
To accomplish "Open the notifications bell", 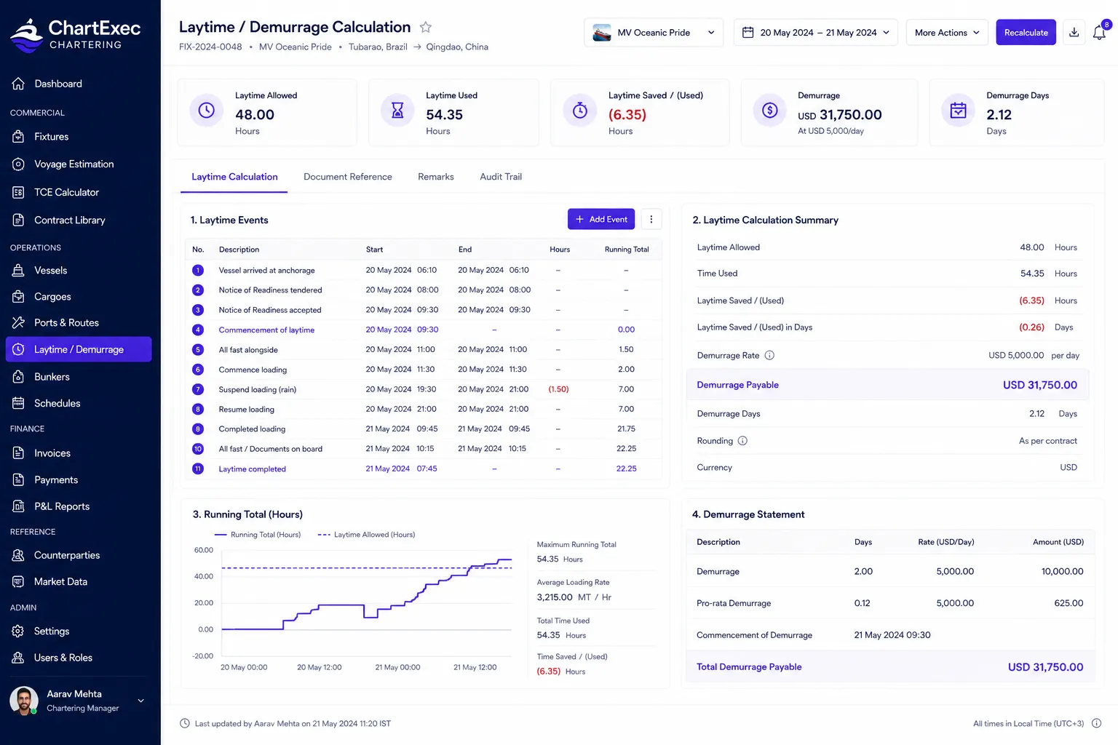I will coord(1099,33).
